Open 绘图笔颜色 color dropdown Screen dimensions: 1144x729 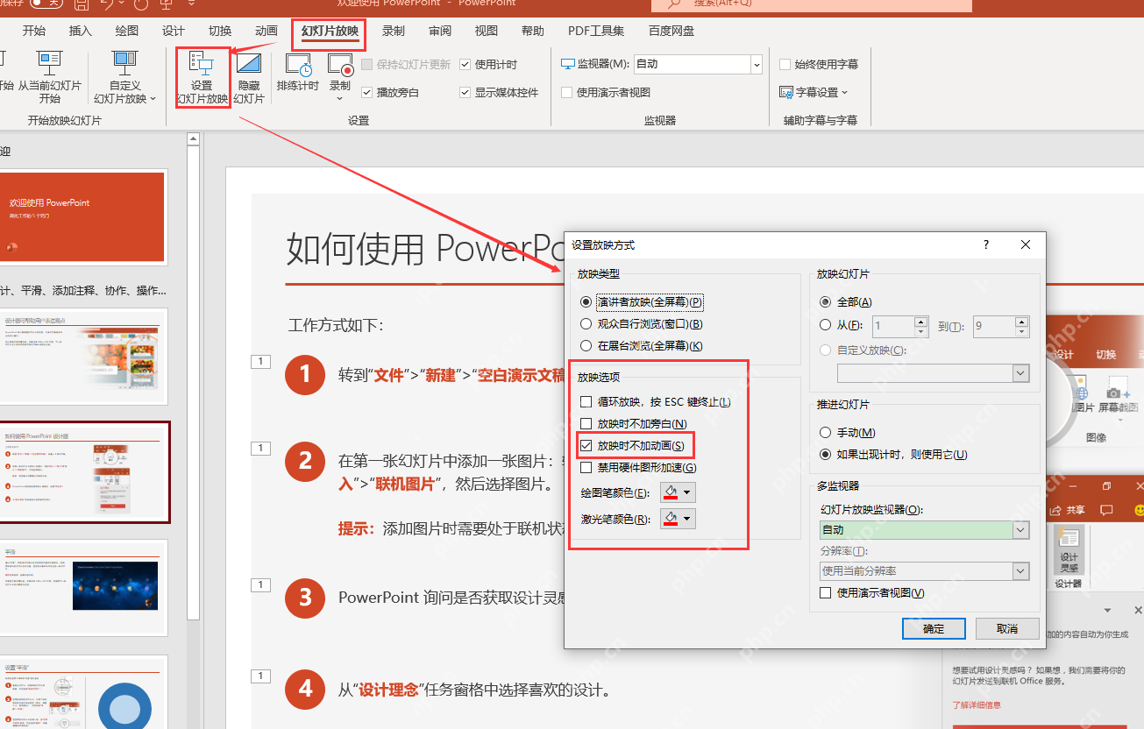click(x=678, y=492)
